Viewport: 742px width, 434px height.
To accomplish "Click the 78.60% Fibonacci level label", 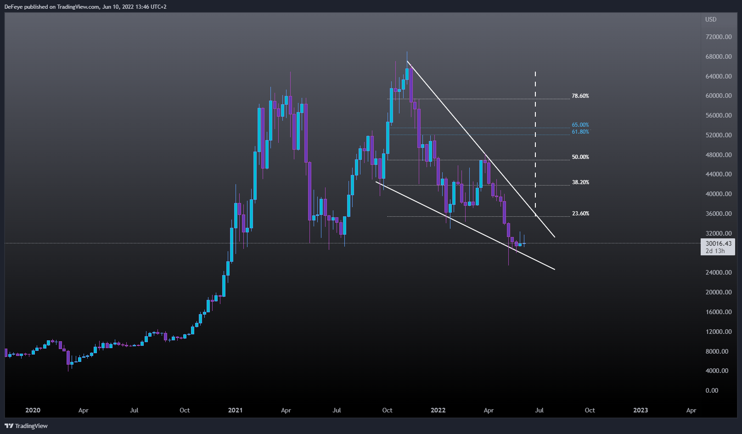I will click(580, 96).
